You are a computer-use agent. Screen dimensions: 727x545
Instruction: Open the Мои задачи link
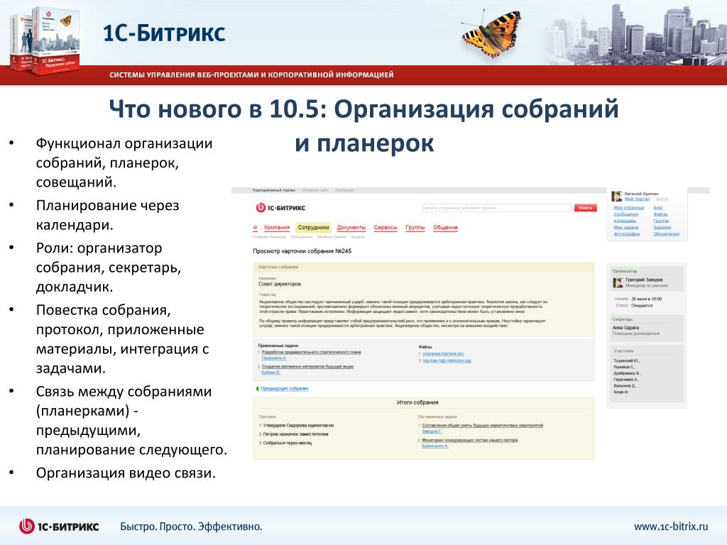click(626, 227)
